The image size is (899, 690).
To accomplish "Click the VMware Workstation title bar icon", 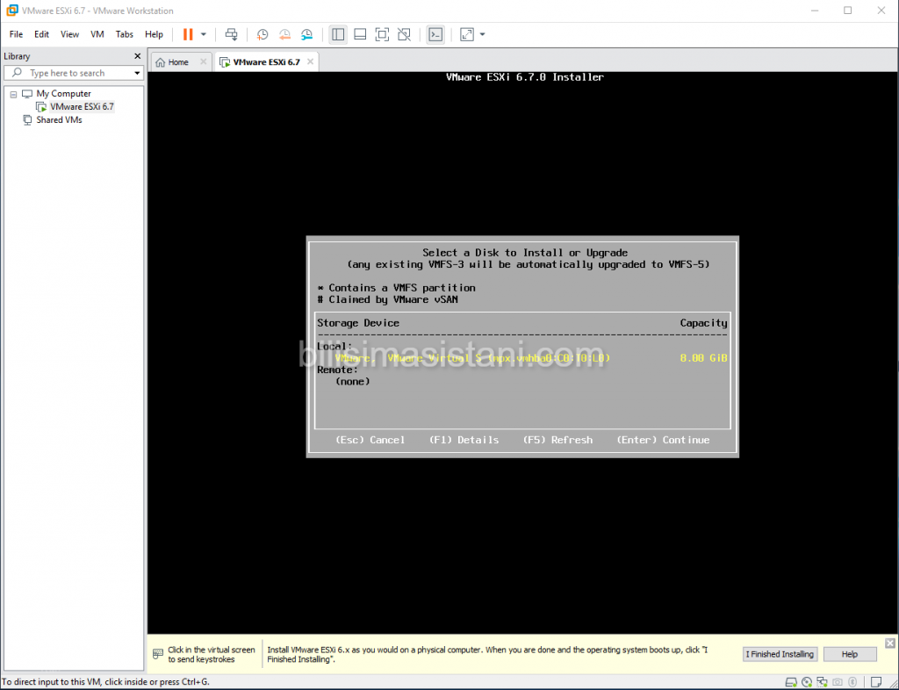I will pyautogui.click(x=11, y=11).
